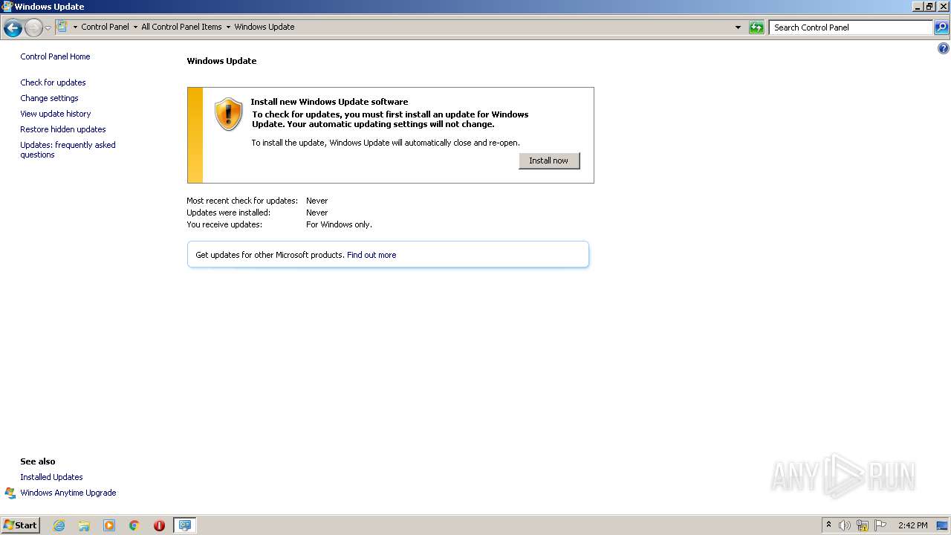This screenshot has width=951, height=535.
Task: Expand dropdown after All Control Panel Items
Action: pyautogui.click(x=228, y=27)
